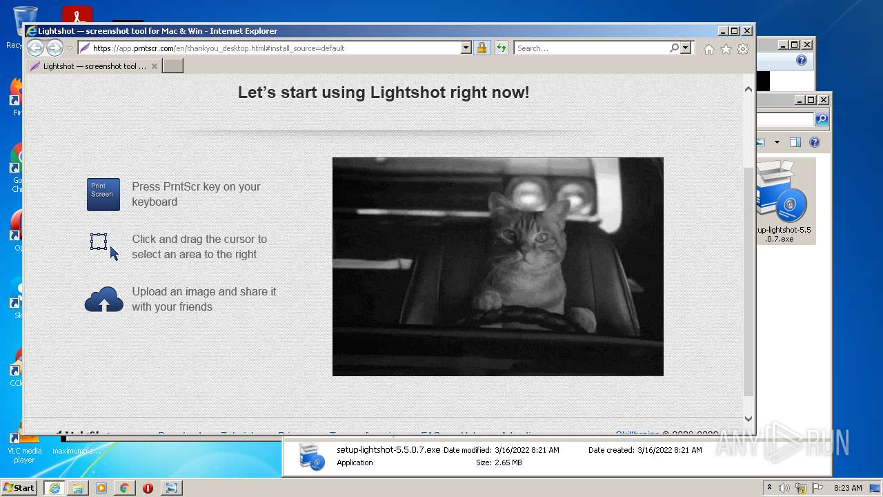Click the Action Center flag tray icon
Image resolution: width=883 pixels, height=497 pixels.
[x=817, y=488]
